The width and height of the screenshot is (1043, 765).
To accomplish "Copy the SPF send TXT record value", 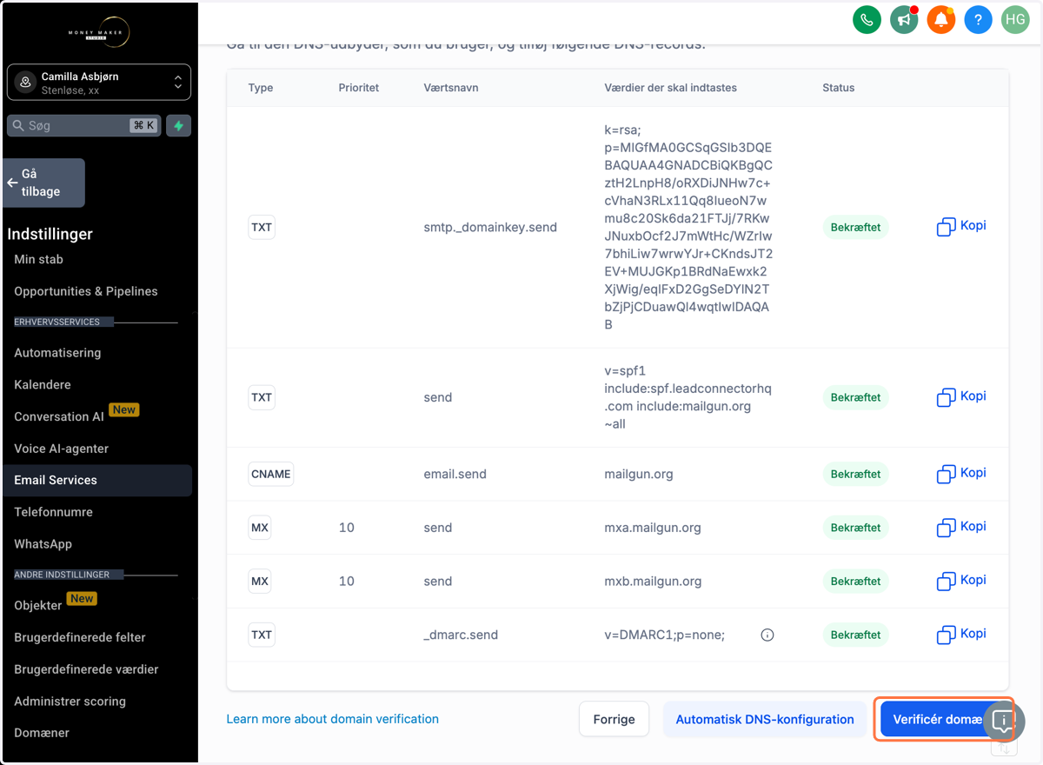I will click(961, 396).
